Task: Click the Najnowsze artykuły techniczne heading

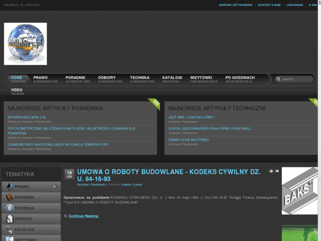Action: click(x=217, y=108)
